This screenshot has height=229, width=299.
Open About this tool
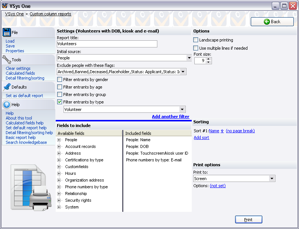click(x=19, y=118)
